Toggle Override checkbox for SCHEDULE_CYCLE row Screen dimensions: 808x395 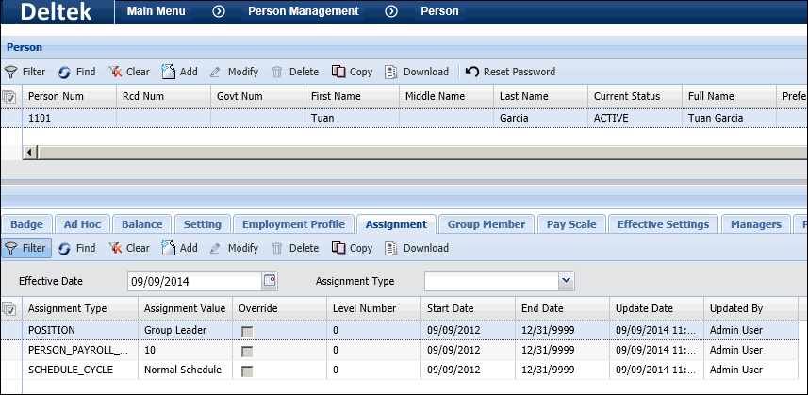point(247,370)
